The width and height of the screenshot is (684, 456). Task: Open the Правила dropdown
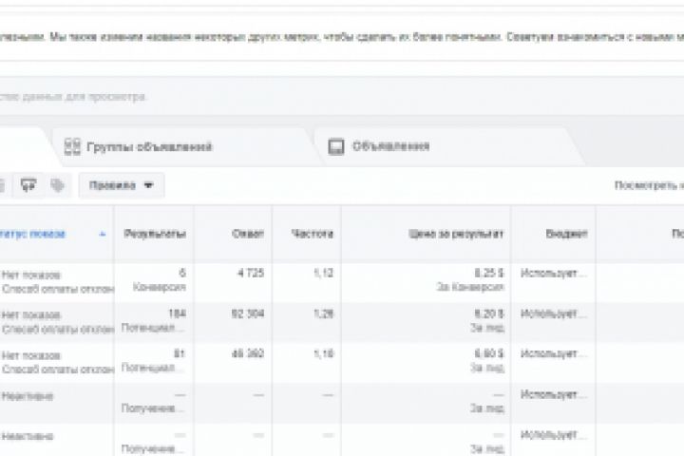click(x=121, y=185)
